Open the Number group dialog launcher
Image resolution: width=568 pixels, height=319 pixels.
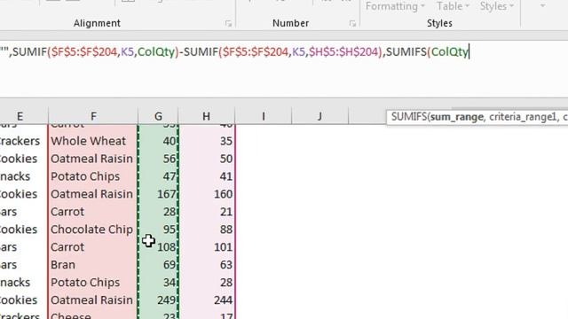tap(352, 24)
